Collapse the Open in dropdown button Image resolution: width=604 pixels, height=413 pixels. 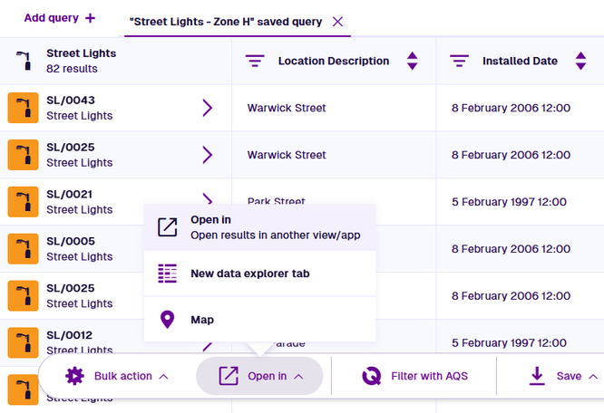tap(259, 376)
